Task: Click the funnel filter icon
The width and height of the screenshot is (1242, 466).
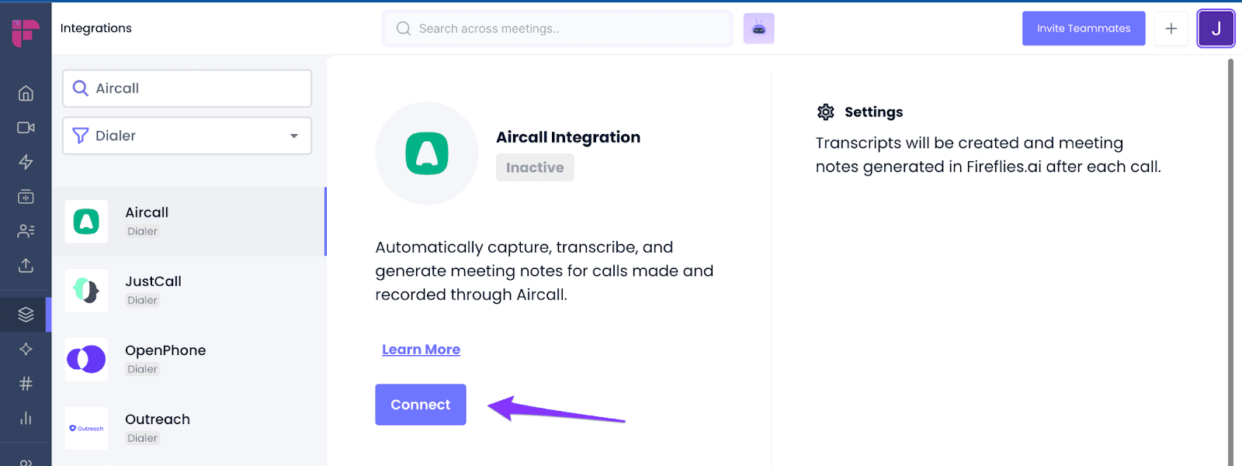Action: [x=80, y=136]
